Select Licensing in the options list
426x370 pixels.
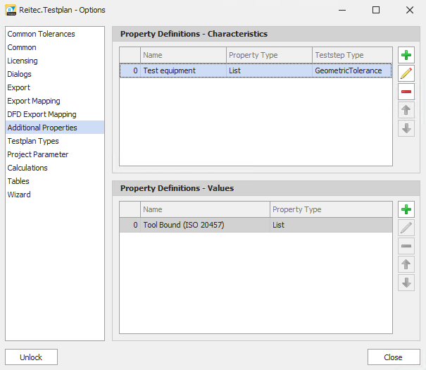pyautogui.click(x=23, y=61)
